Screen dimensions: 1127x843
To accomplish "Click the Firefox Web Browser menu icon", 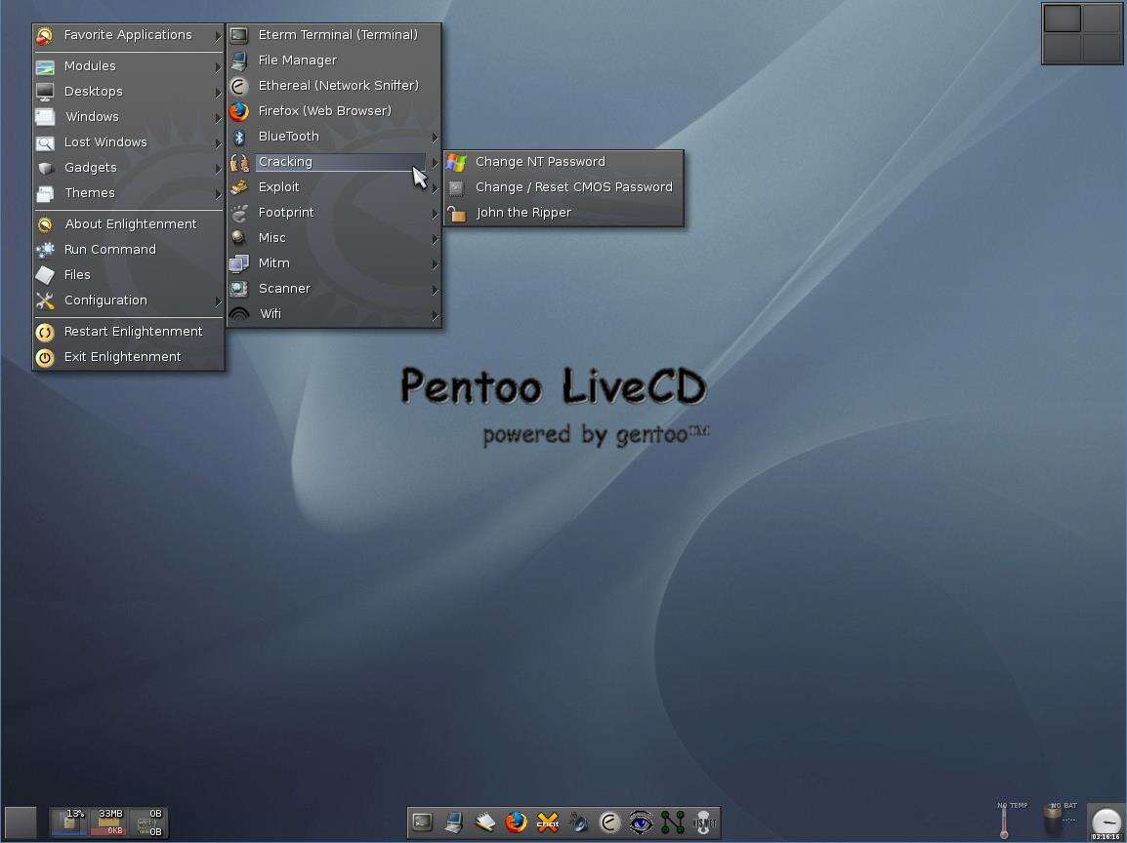I will coord(239,111).
